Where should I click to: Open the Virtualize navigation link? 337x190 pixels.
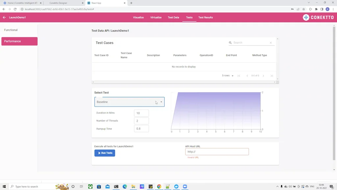click(x=156, y=17)
